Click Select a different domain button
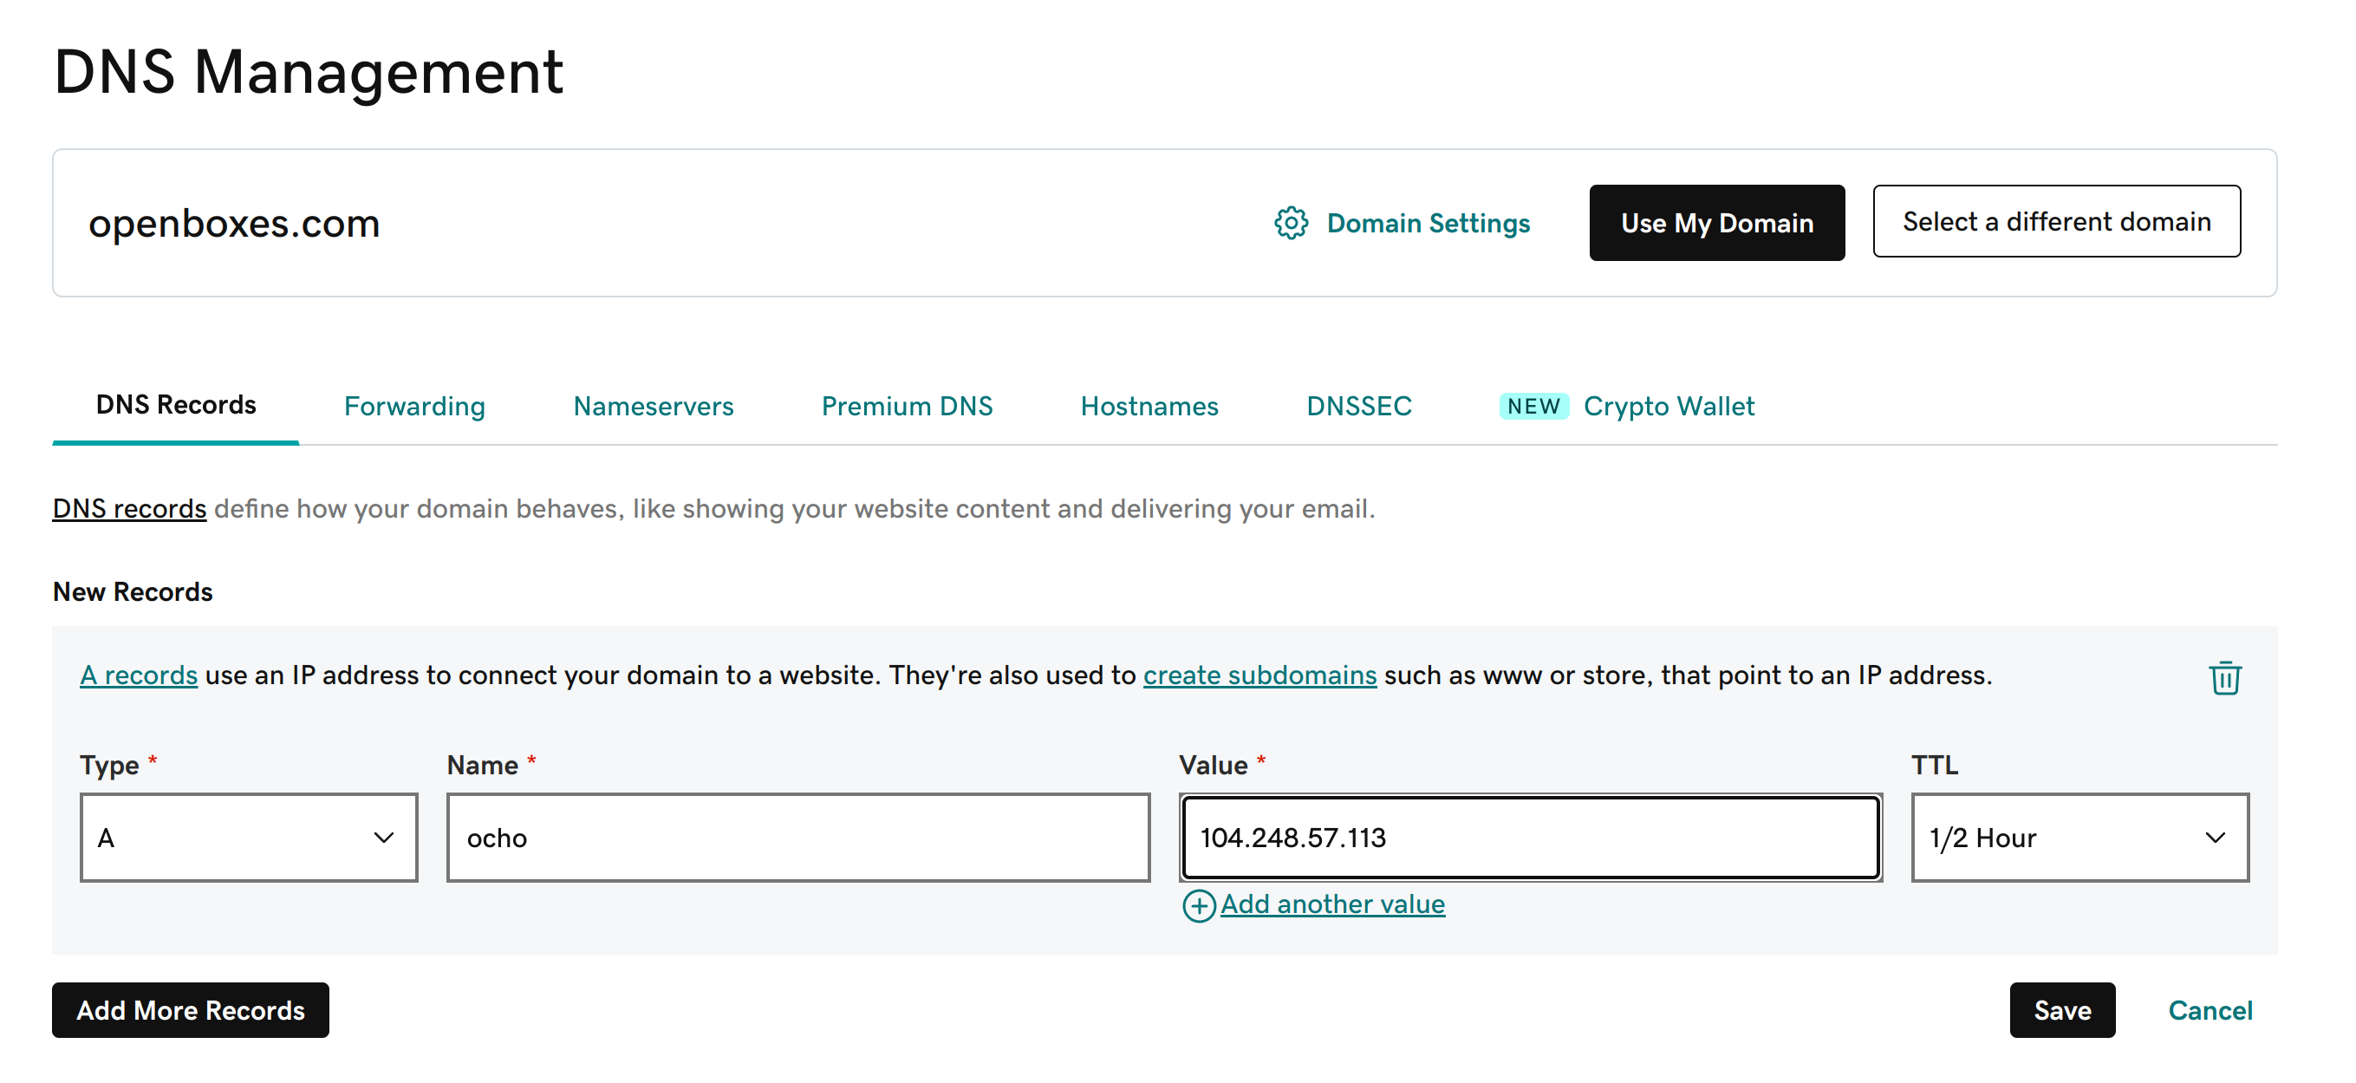The height and width of the screenshot is (1083, 2356). pos(2056,221)
